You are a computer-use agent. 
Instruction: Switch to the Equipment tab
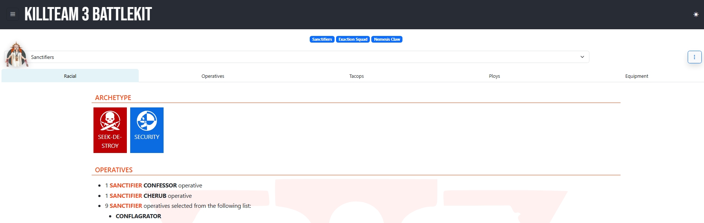pos(636,76)
